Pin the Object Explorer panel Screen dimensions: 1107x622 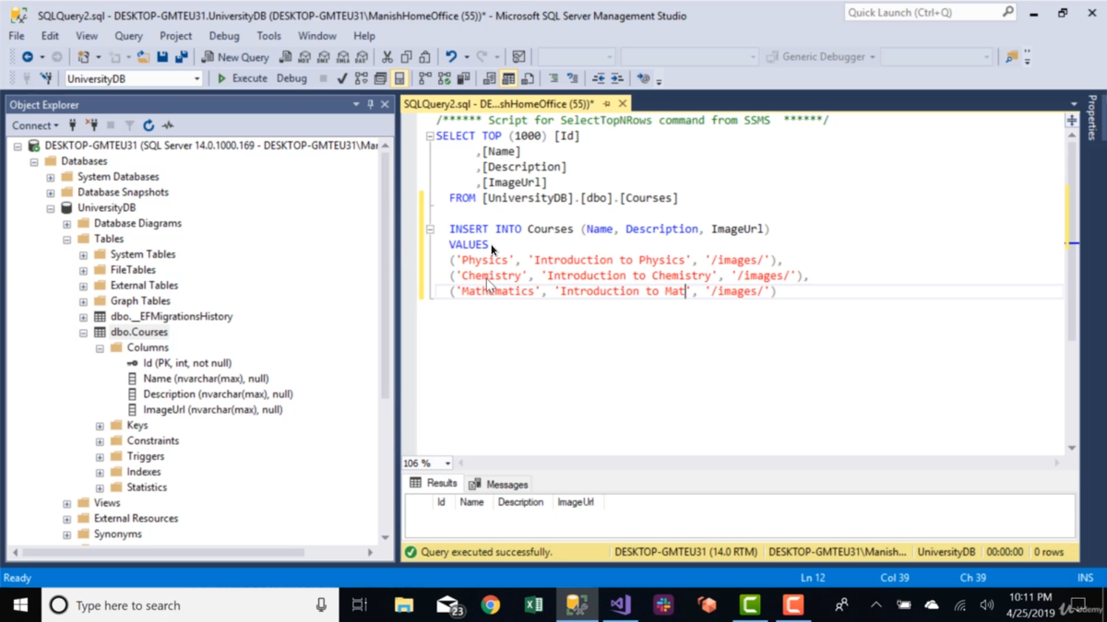pos(371,105)
